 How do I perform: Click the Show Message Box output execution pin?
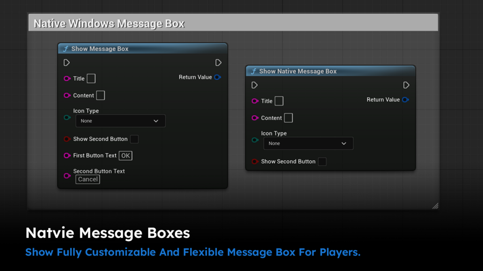click(x=218, y=63)
